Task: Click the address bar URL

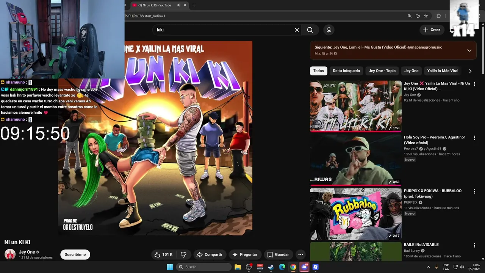Action: click(145, 16)
